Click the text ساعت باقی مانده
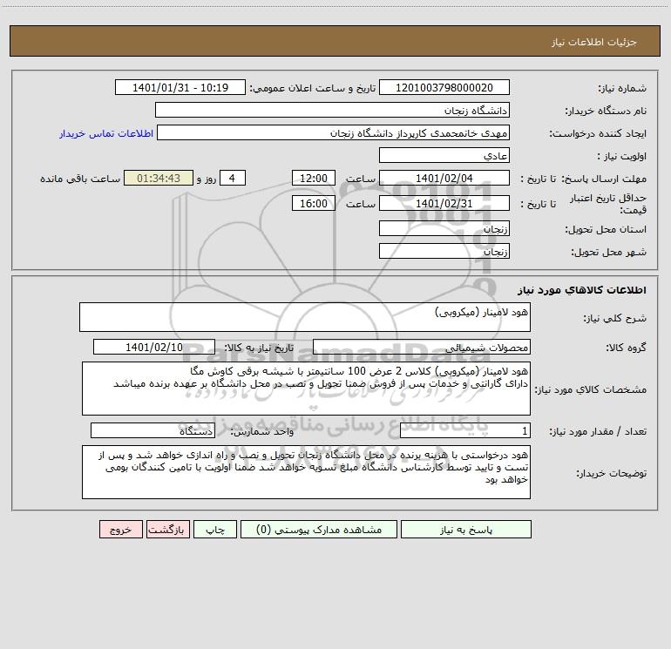This screenshot has width=671, height=649. click(x=80, y=179)
